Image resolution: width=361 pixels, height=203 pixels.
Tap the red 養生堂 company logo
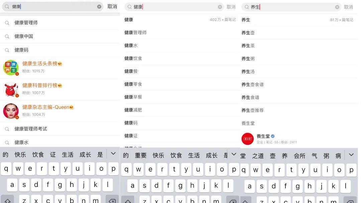248,139
